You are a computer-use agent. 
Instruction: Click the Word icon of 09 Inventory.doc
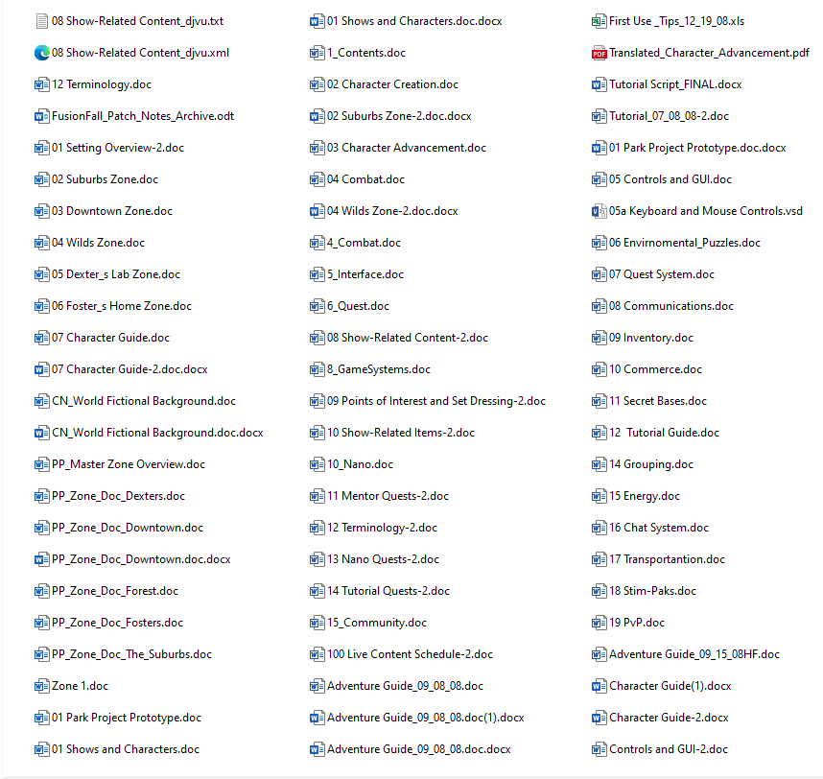coord(599,338)
